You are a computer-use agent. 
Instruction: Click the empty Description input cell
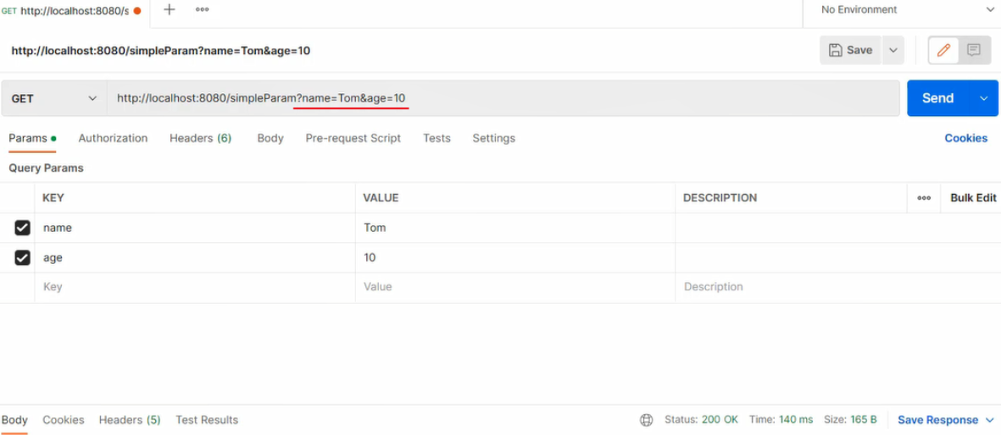(837, 287)
